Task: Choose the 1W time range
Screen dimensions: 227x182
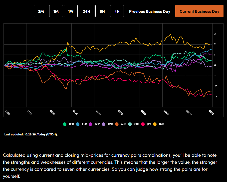Action: [71, 11]
